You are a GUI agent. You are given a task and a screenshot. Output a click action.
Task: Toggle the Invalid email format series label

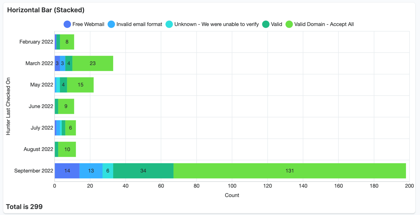139,24
